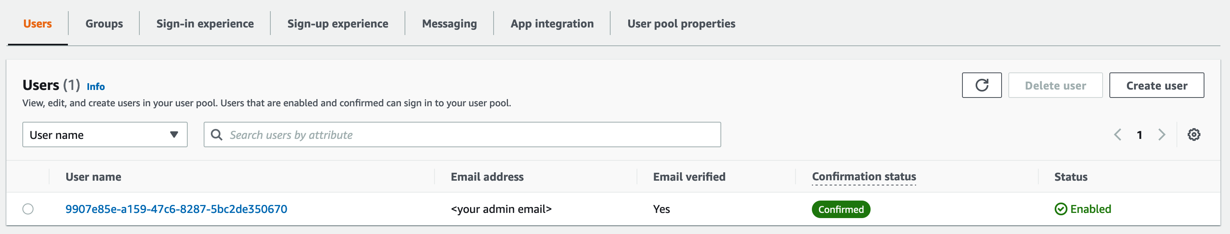Click the Email verified column header
This screenshot has width=1230, height=234.
click(x=689, y=177)
